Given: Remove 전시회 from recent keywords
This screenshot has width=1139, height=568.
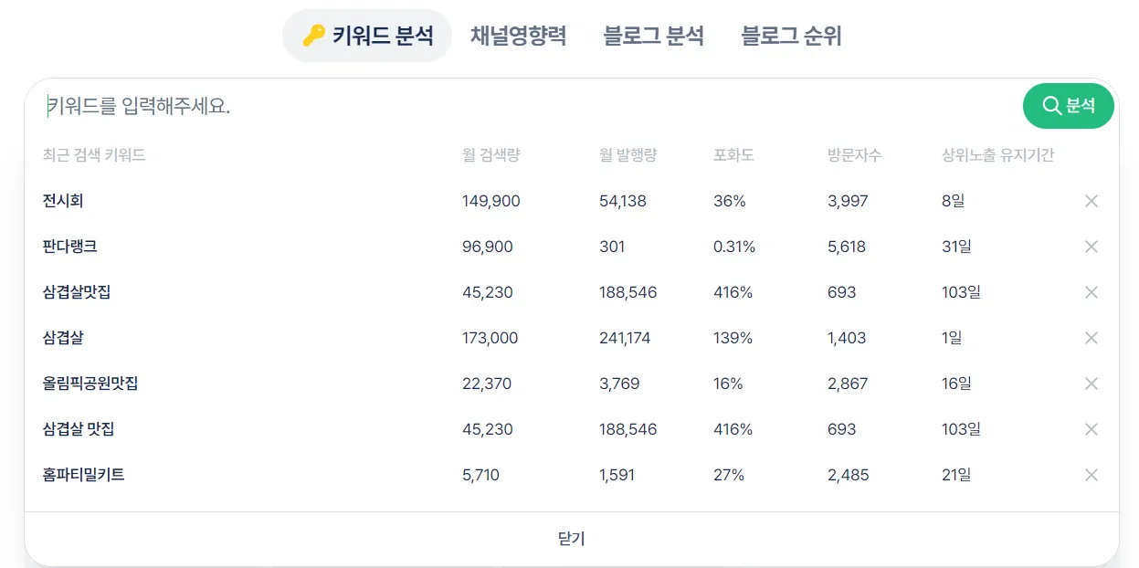Looking at the screenshot, I should coord(1091,201).
